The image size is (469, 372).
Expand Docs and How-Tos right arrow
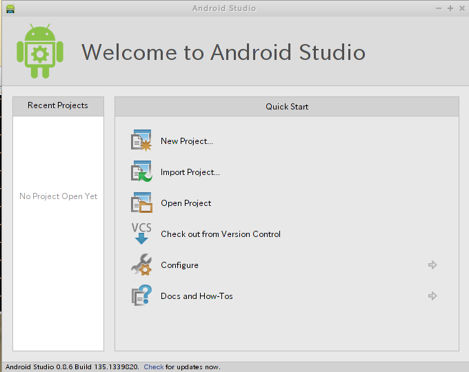432,296
